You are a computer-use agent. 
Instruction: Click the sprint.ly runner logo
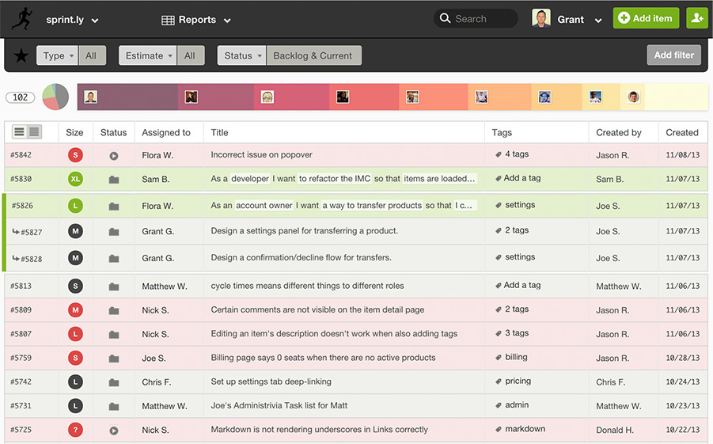coord(22,18)
